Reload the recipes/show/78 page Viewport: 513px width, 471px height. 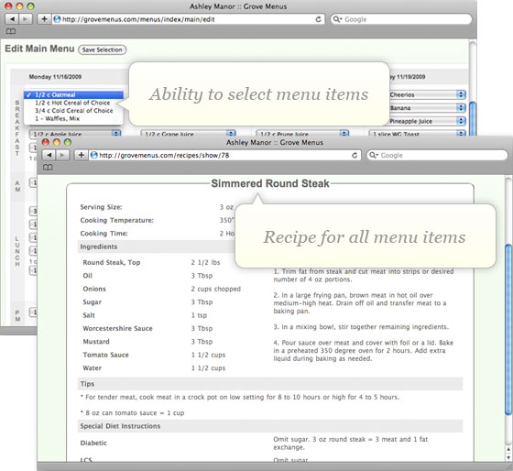tap(355, 155)
